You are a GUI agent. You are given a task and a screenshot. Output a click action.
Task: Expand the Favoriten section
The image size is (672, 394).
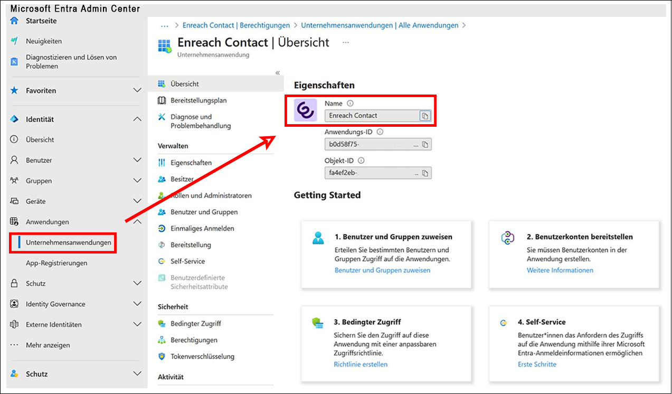click(137, 91)
